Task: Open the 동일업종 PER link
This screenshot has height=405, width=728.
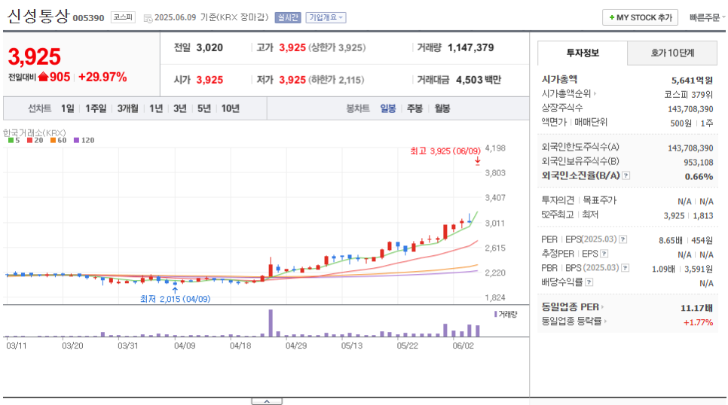Action: (573, 306)
